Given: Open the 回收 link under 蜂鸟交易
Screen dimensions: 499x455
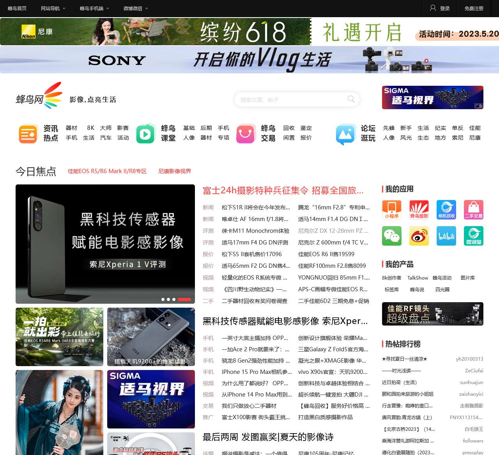Looking at the screenshot, I should coord(289,128).
